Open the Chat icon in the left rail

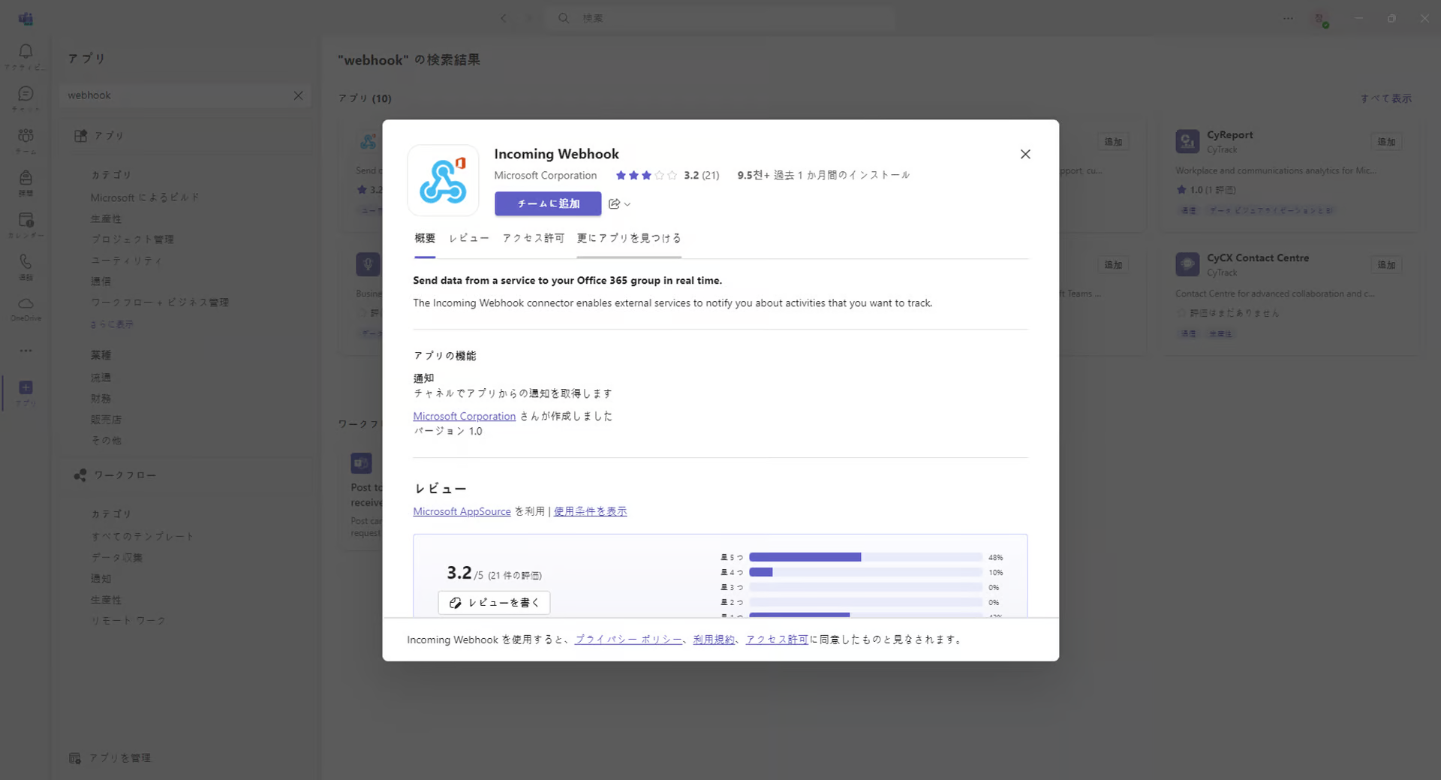pyautogui.click(x=26, y=94)
